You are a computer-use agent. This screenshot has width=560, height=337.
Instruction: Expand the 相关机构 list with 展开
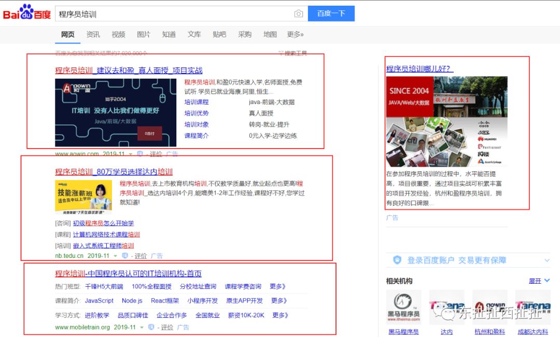(539, 281)
